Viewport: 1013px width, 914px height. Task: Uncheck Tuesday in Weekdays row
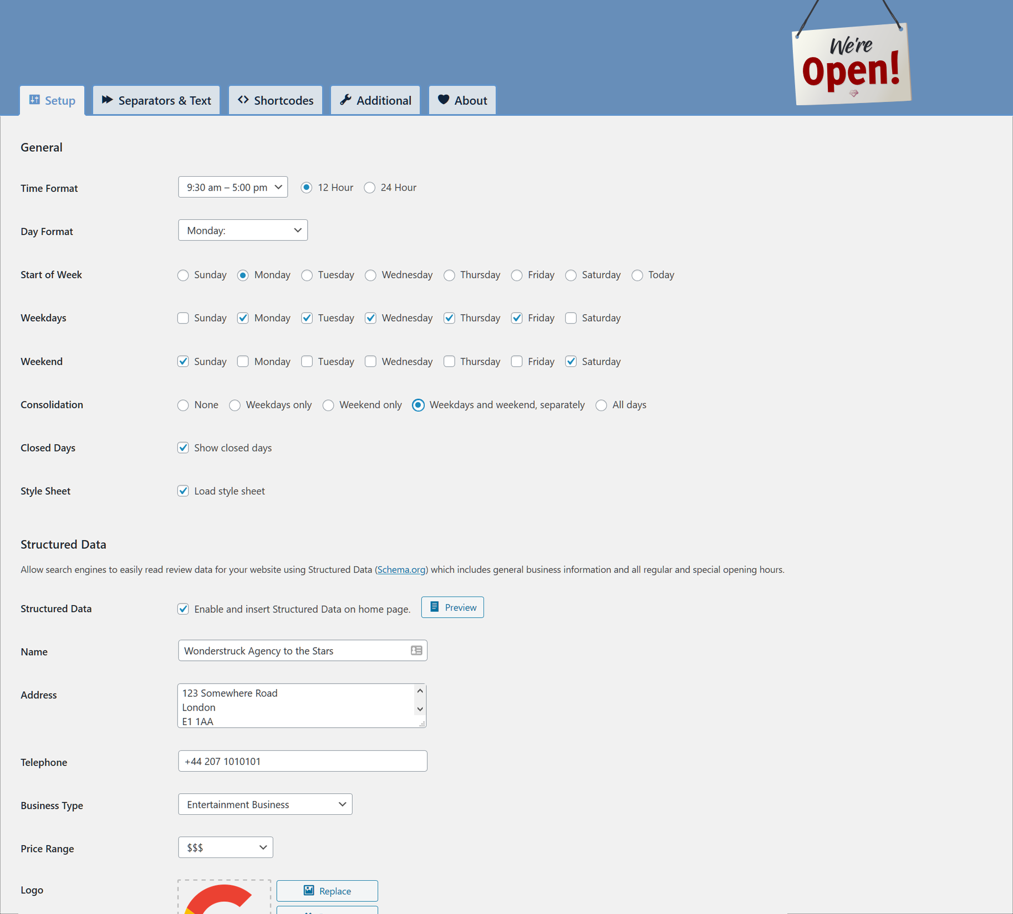pyautogui.click(x=307, y=318)
